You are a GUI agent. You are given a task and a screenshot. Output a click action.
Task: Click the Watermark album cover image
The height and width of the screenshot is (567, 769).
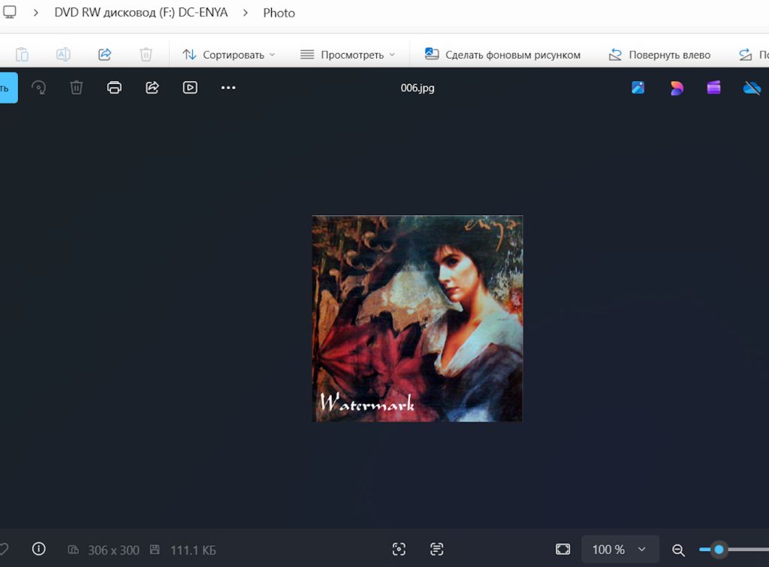pos(418,319)
